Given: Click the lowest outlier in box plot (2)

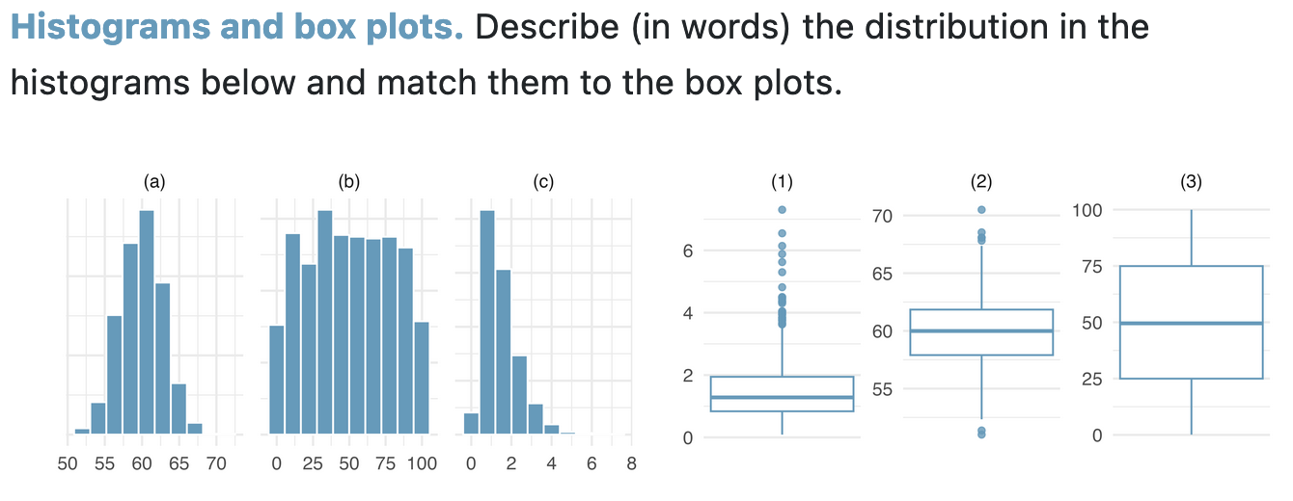Looking at the screenshot, I should tap(981, 435).
